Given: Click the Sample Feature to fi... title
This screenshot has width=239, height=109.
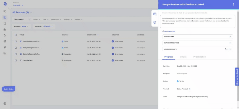Looking at the screenshot, I should (x=31, y=54).
